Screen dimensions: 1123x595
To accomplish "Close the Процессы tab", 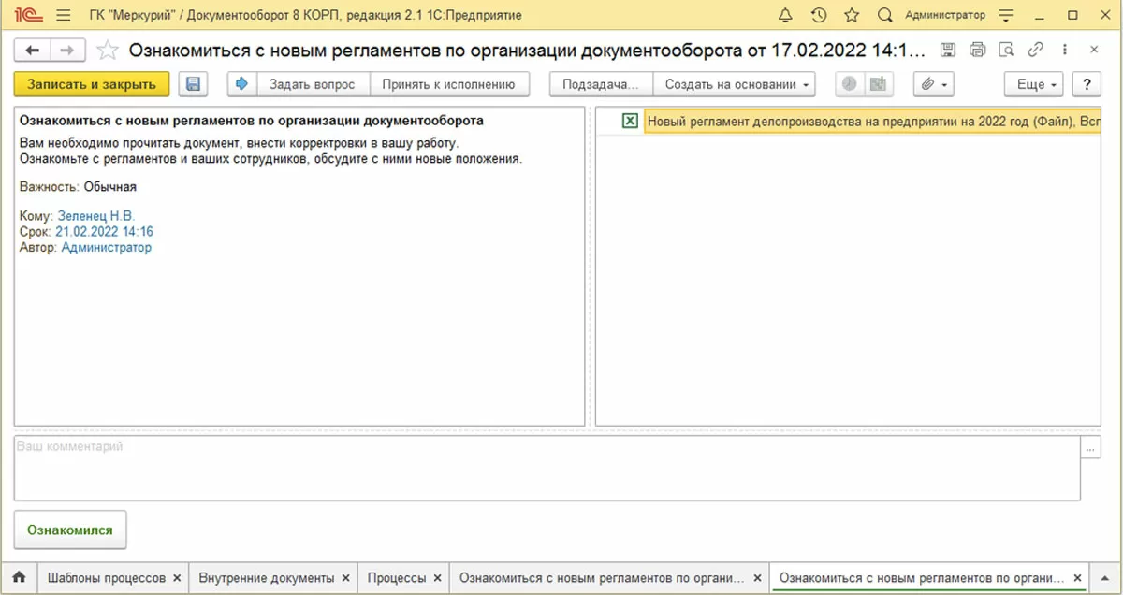I will 438,578.
